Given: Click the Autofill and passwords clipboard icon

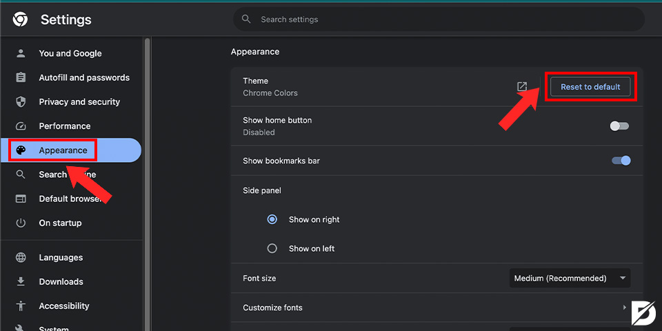Looking at the screenshot, I should coord(21,77).
